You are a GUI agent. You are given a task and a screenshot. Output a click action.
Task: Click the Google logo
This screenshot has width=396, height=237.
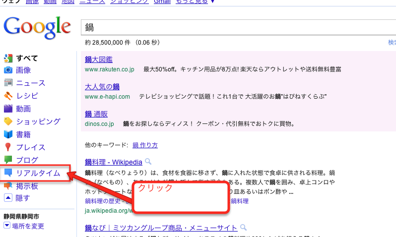pyautogui.click(x=37, y=27)
